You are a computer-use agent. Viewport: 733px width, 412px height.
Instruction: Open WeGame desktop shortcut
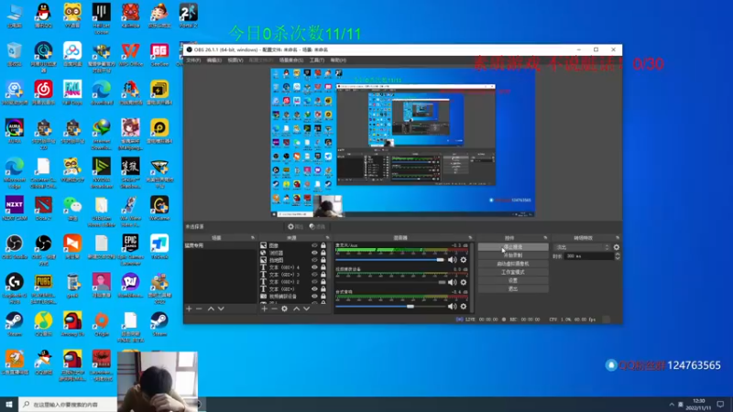tap(159, 209)
